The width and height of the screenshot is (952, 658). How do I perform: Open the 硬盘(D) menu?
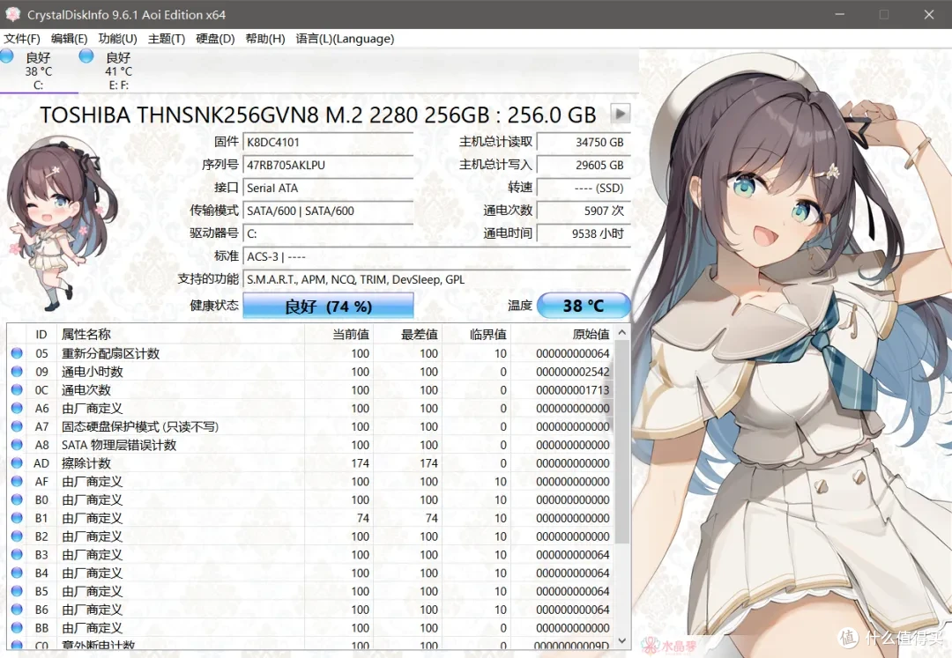point(215,39)
